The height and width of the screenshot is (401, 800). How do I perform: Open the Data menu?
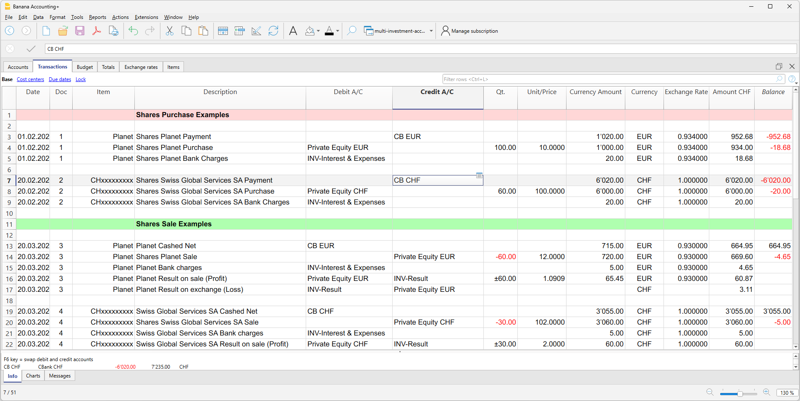click(x=38, y=17)
